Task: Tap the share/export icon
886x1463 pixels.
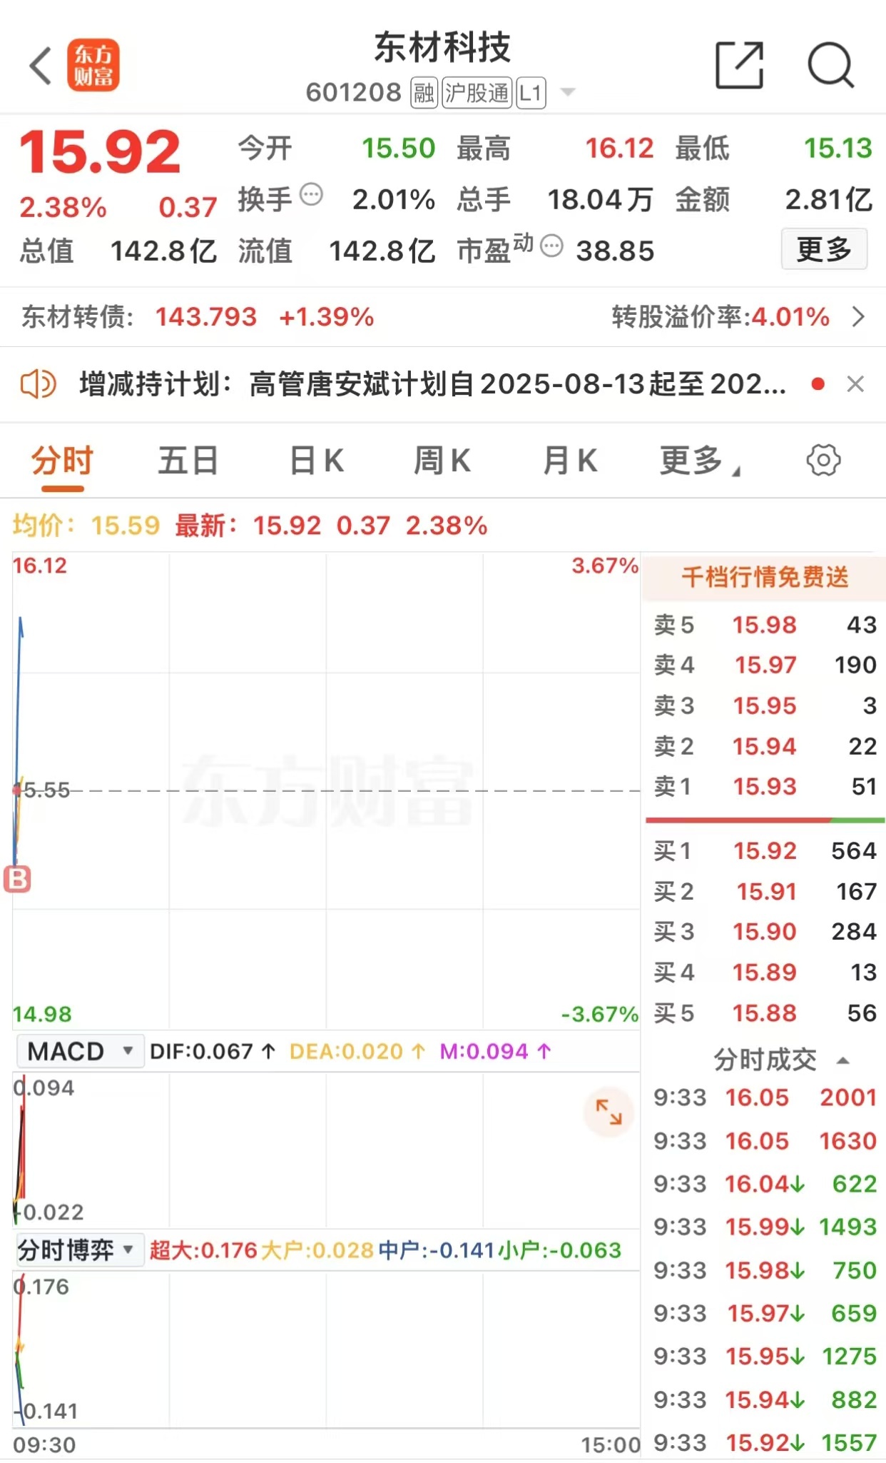Action: 740,66
